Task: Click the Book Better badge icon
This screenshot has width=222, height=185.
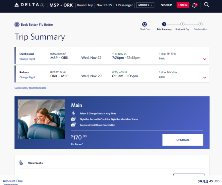Action: [17, 24]
